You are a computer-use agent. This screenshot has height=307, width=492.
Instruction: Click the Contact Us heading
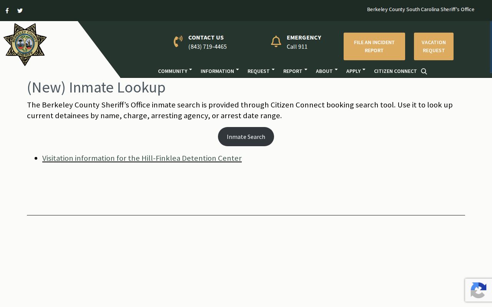[x=206, y=38]
